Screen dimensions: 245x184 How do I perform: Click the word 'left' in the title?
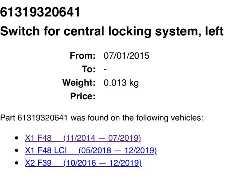click(x=213, y=31)
